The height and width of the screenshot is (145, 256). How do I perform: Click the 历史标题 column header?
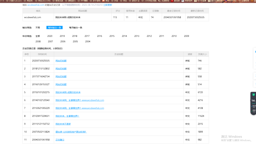pos(119,54)
